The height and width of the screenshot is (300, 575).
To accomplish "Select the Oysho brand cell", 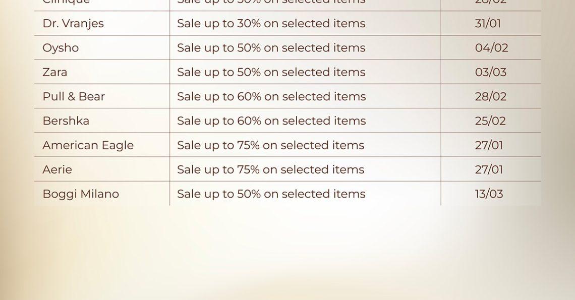I will point(61,48).
